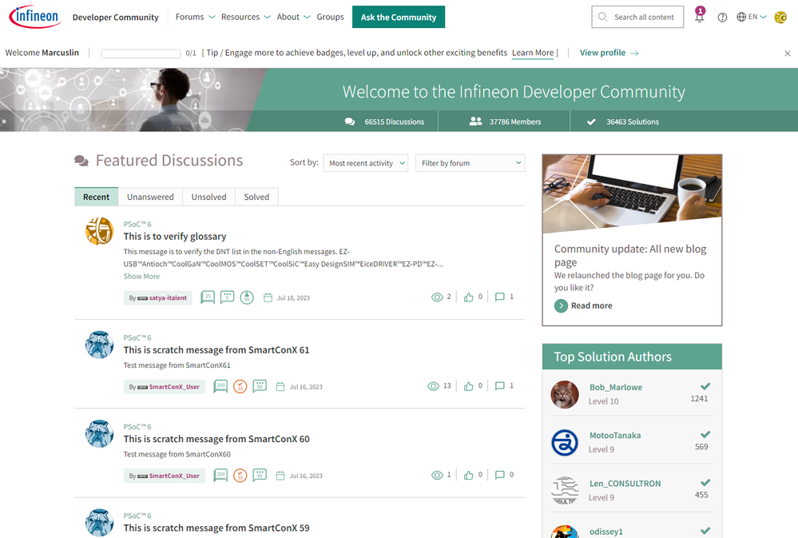Click eye icon on SmartConX 61 post

coord(433,386)
